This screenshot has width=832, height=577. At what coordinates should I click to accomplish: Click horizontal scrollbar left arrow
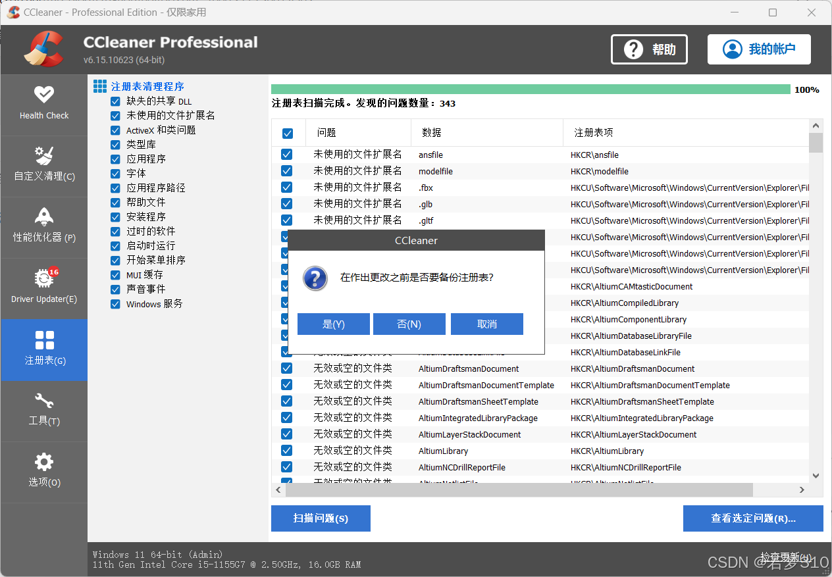pyautogui.click(x=278, y=490)
